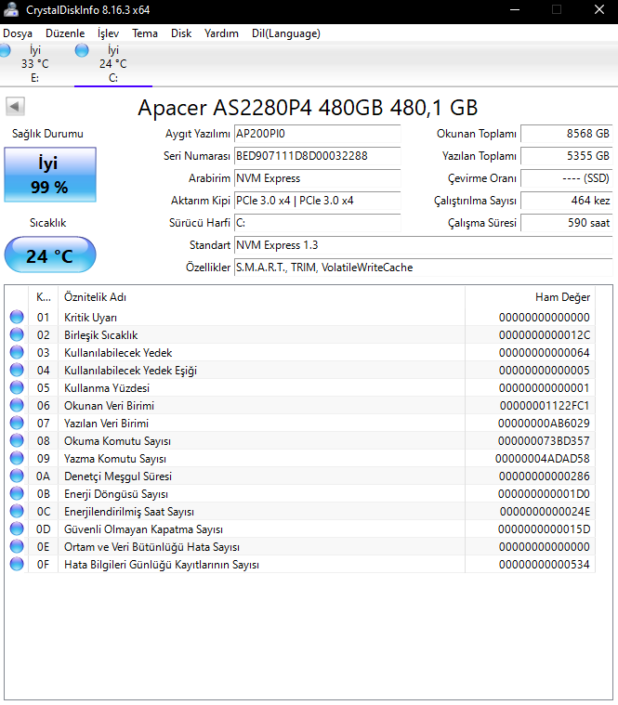
Task: Click the Sıcaklık label above the temperature
Action: click(47, 223)
